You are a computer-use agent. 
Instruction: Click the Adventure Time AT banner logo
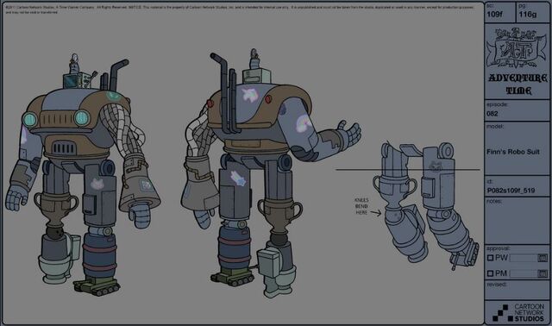tap(516, 48)
